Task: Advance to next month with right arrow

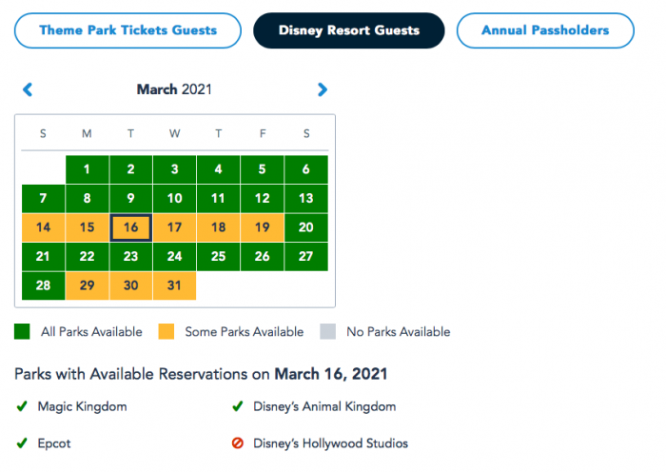Action: (x=323, y=89)
